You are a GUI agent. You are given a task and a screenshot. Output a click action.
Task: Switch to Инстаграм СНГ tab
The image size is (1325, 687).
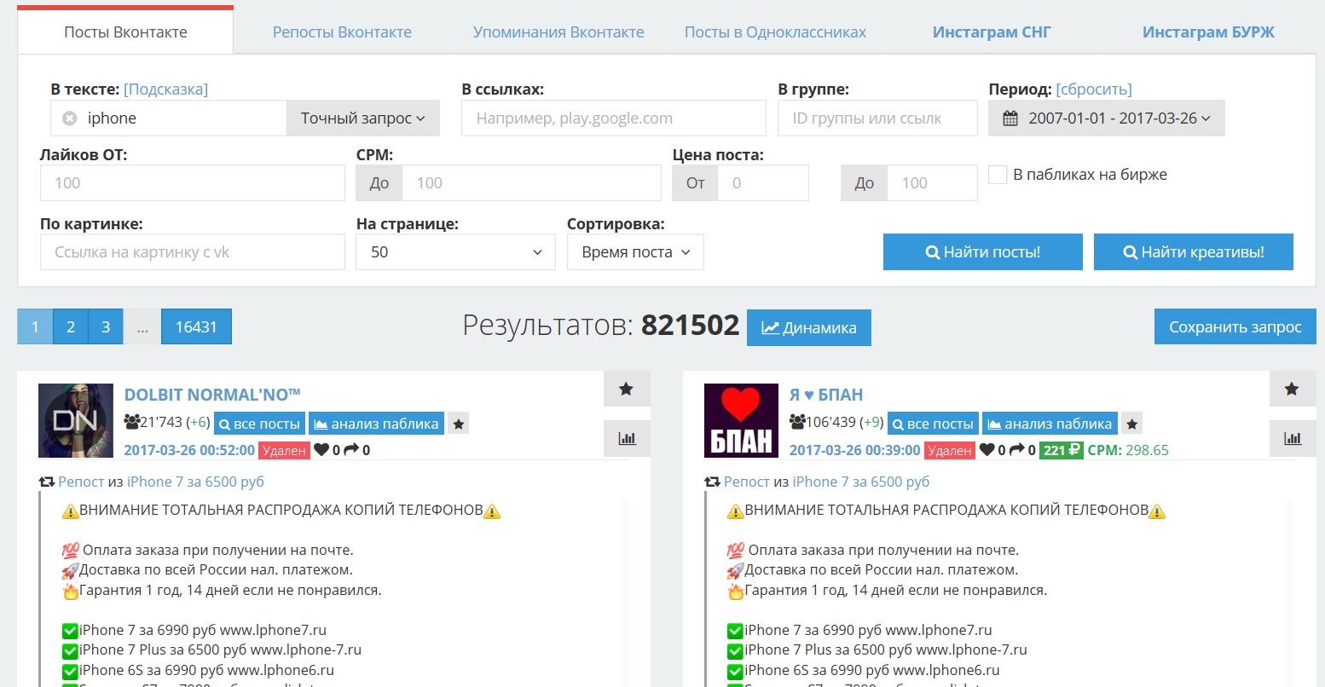992,32
